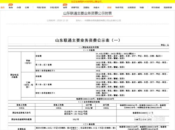Viewport: 175px width, 130px height.
Task: Click the table heading 山东联通主要业务资费公示表（一）
Action: (87, 40)
